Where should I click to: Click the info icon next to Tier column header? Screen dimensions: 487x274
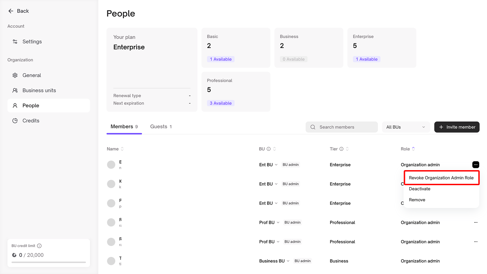pos(341,149)
